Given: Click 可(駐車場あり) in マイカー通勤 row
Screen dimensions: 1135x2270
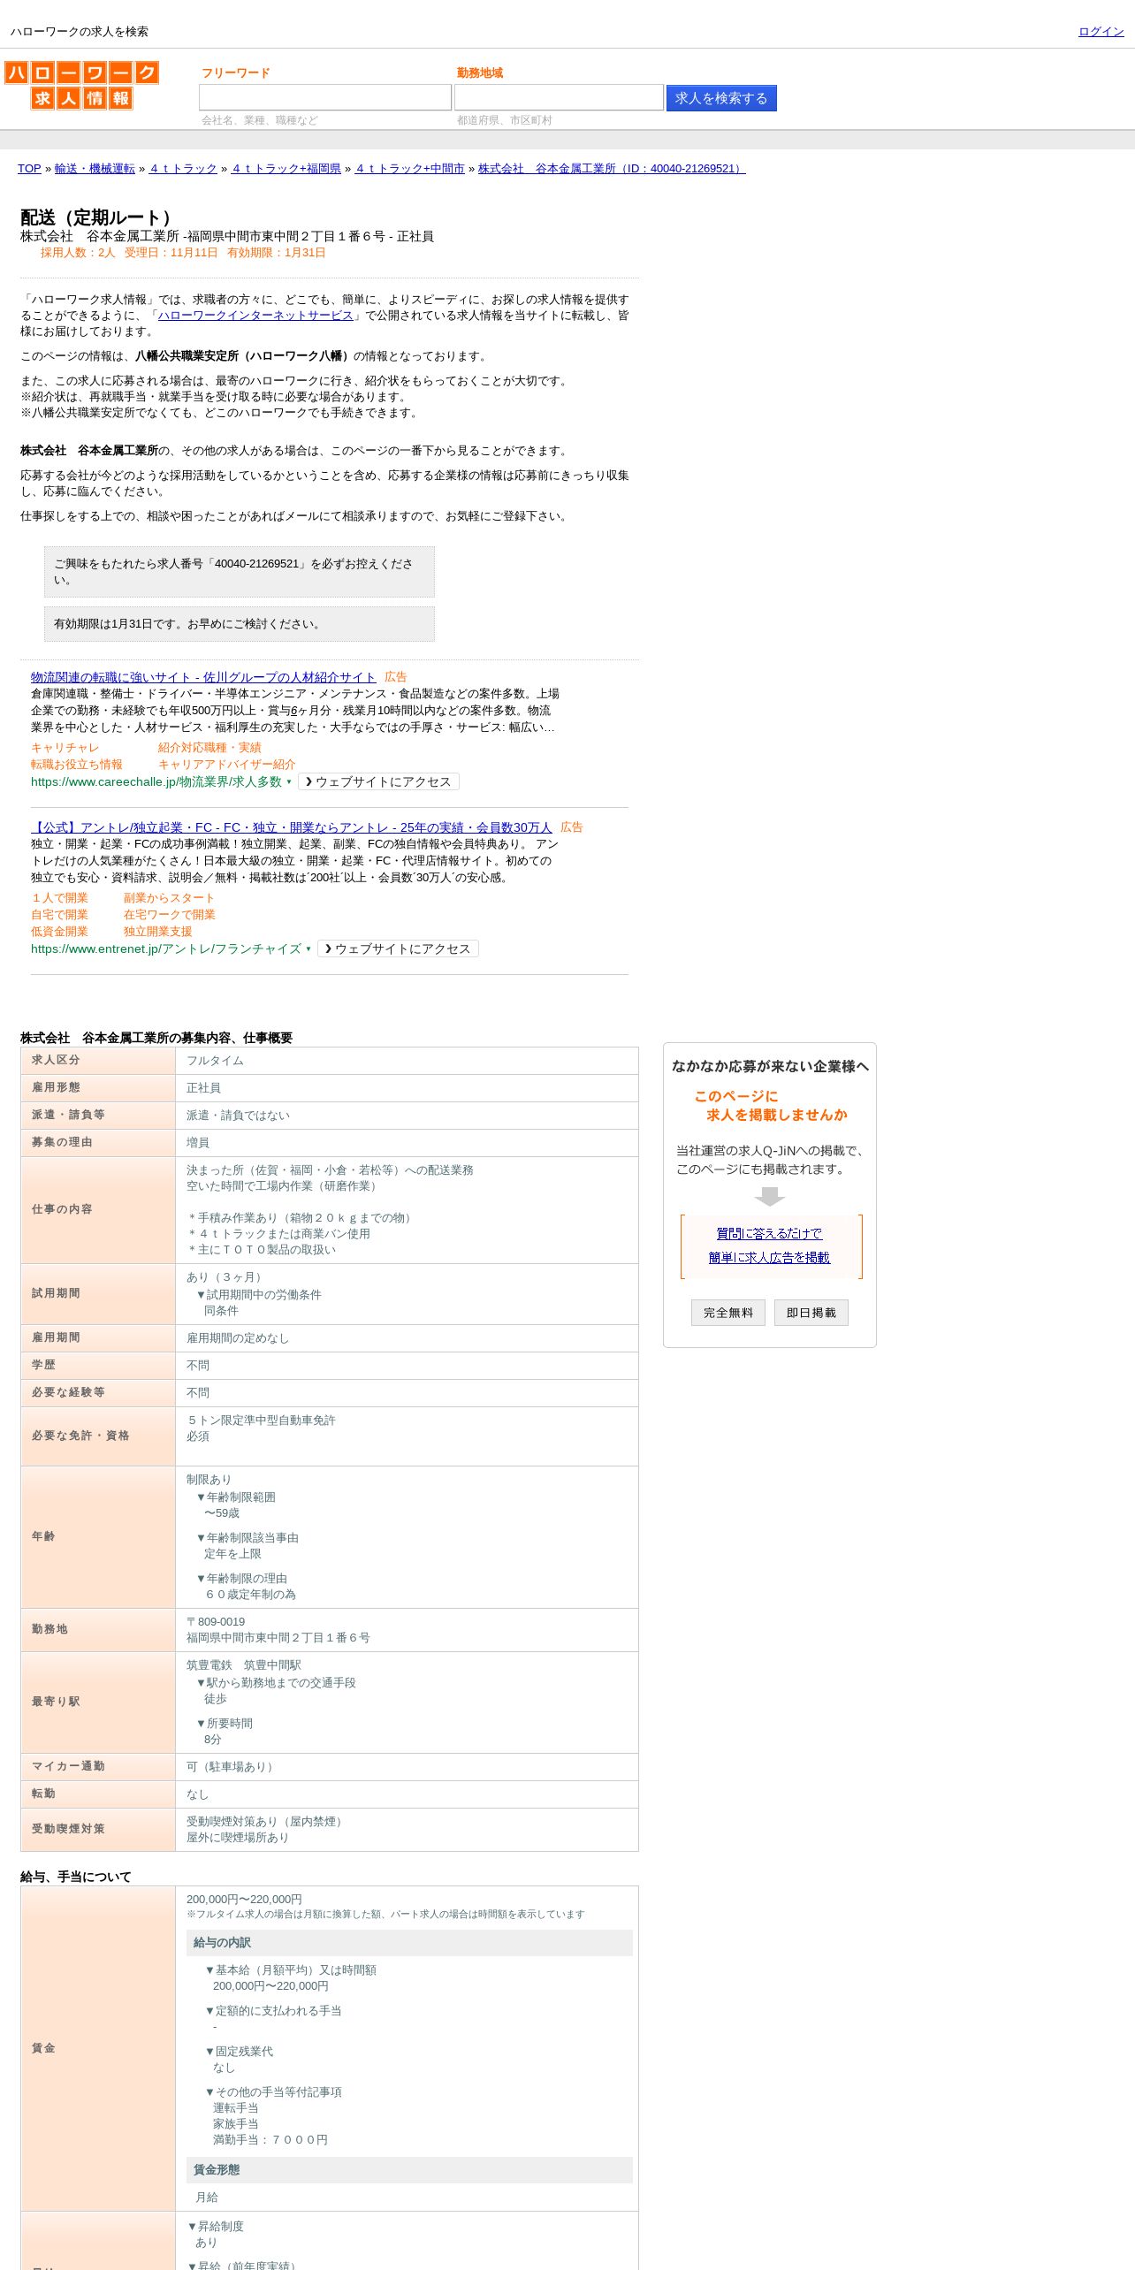Looking at the screenshot, I should pyautogui.click(x=232, y=1767).
